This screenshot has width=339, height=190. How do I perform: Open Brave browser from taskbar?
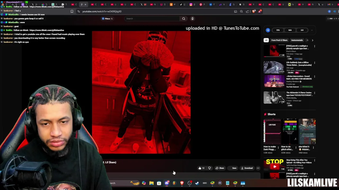pyautogui.click(x=182, y=183)
